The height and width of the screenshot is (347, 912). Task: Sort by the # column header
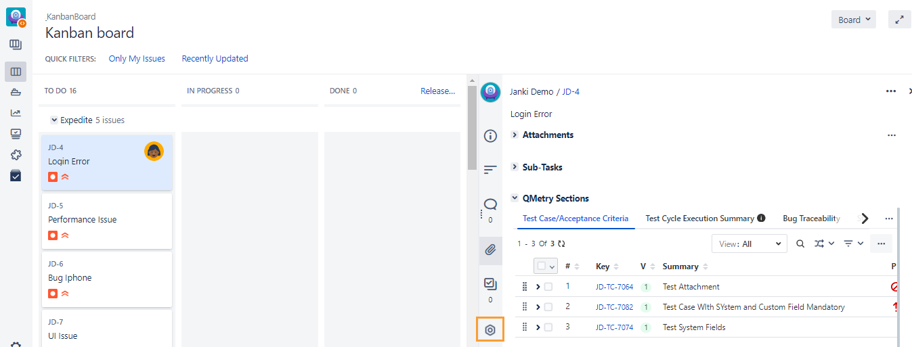[572, 267]
